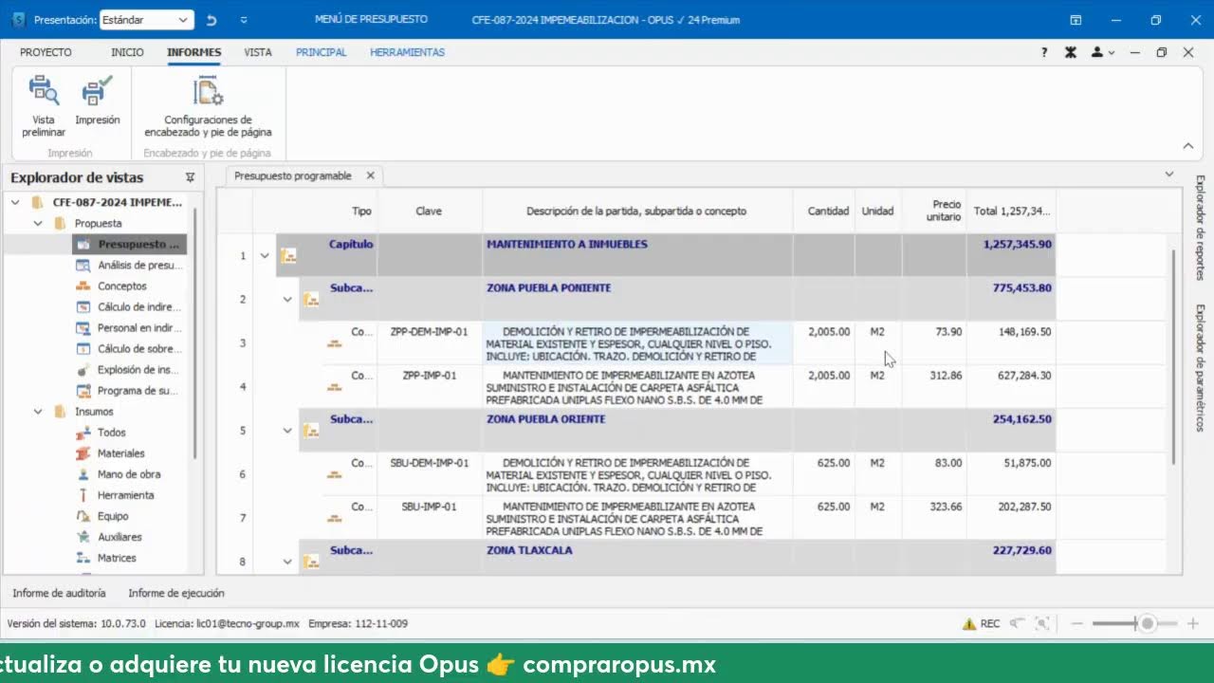Open Informe de auditoría
This screenshot has width=1214, height=683.
pos(59,593)
